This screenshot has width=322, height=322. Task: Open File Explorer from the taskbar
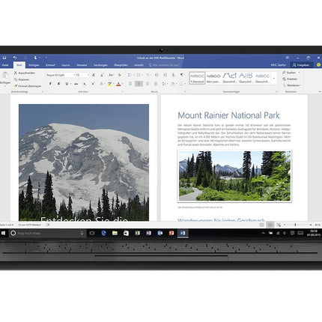point(115,233)
